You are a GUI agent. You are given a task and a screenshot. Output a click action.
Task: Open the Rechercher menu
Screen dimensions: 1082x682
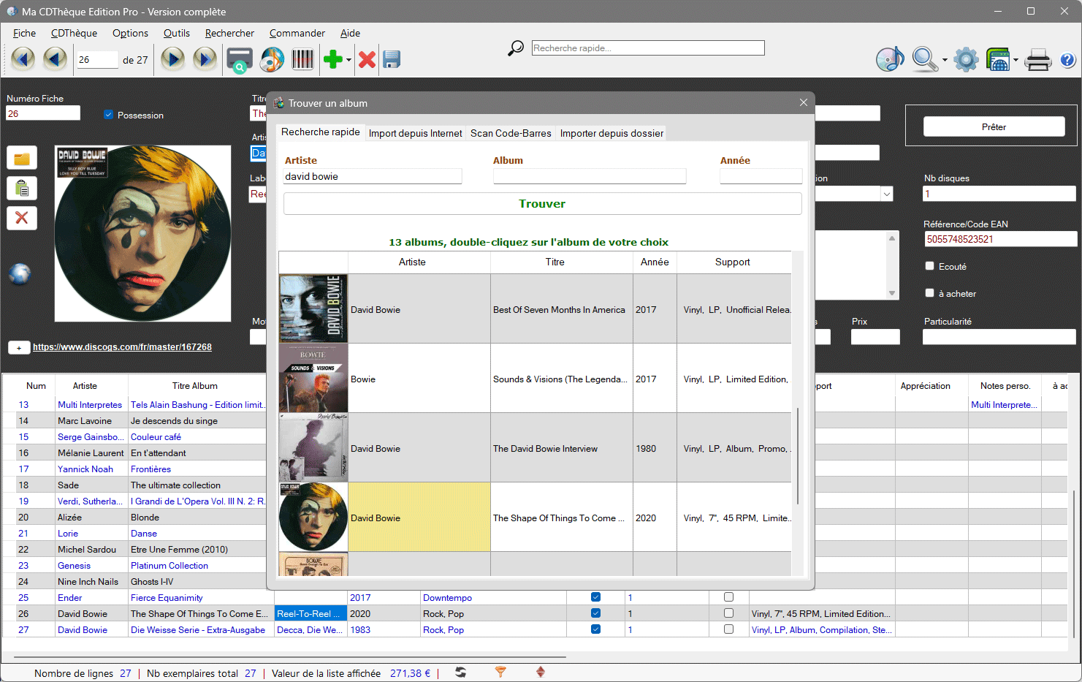coord(229,33)
